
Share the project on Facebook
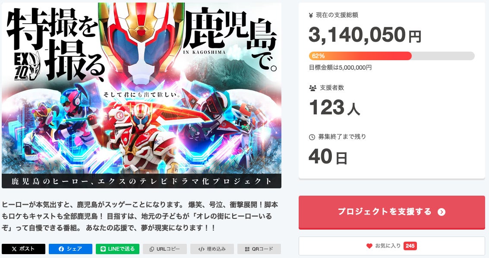click(x=70, y=249)
